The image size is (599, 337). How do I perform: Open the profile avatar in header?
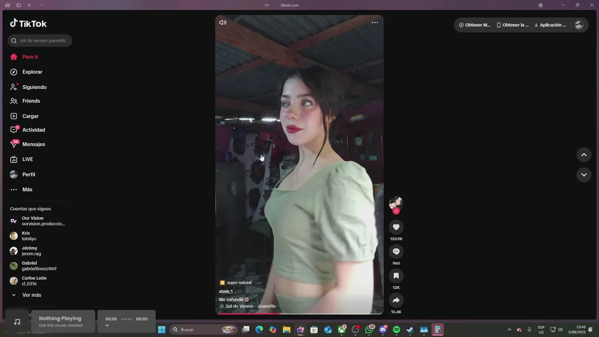click(x=579, y=25)
